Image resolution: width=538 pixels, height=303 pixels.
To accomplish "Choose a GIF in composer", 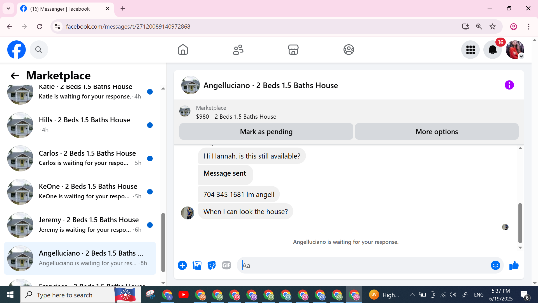I will [x=226, y=265].
